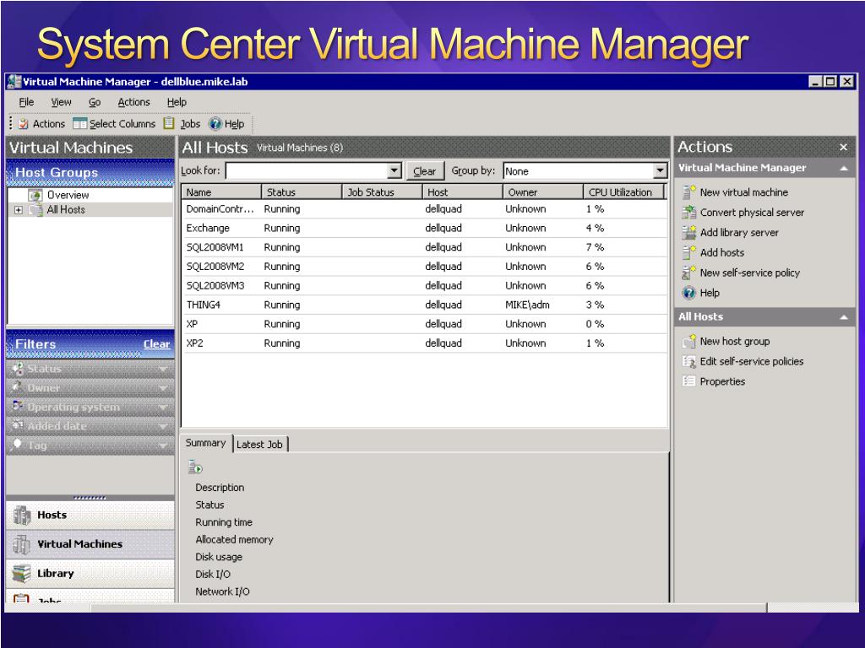This screenshot has height=648, width=865.
Task: Click the Job Status column header
Action: [383, 192]
